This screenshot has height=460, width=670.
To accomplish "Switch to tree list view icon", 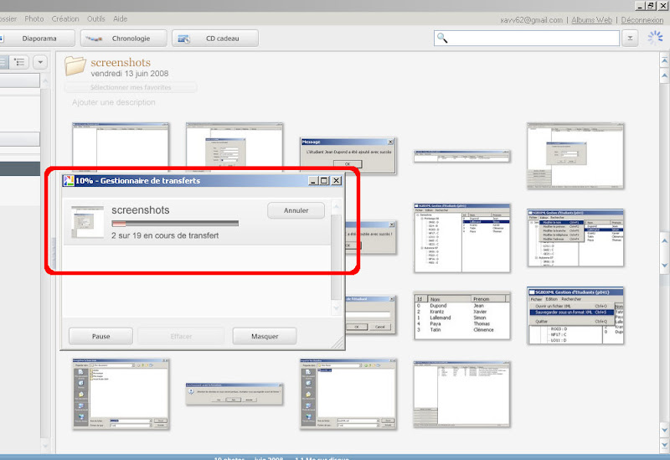I will point(19,62).
